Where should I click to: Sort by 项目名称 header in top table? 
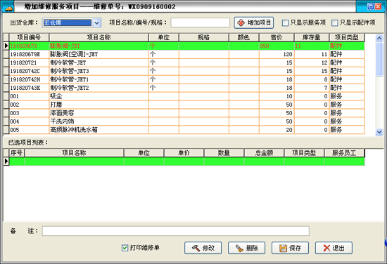pyautogui.click(x=99, y=37)
